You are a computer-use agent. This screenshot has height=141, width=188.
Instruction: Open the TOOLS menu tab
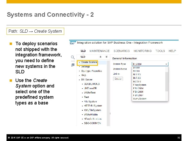(x=160, y=51)
